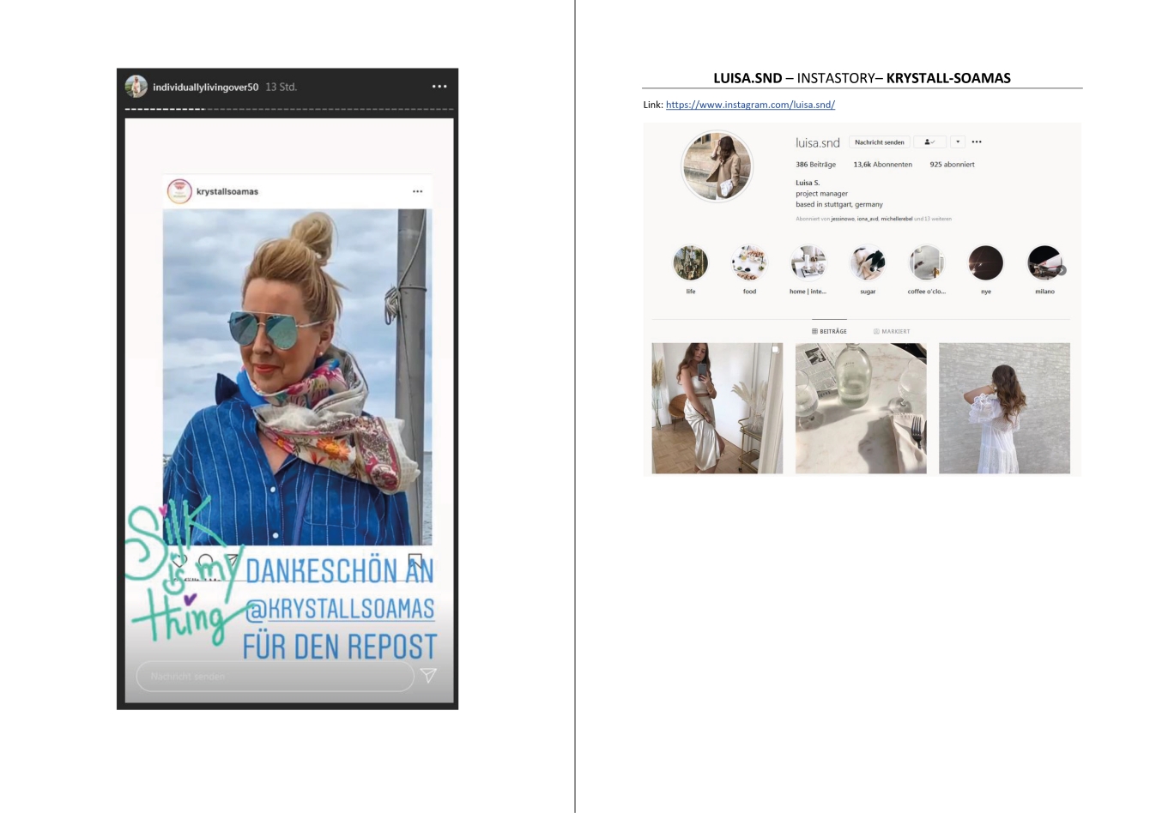Image resolution: width=1150 pixels, height=813 pixels.
Task: Open the 'sugar' story highlight
Action: click(868, 264)
